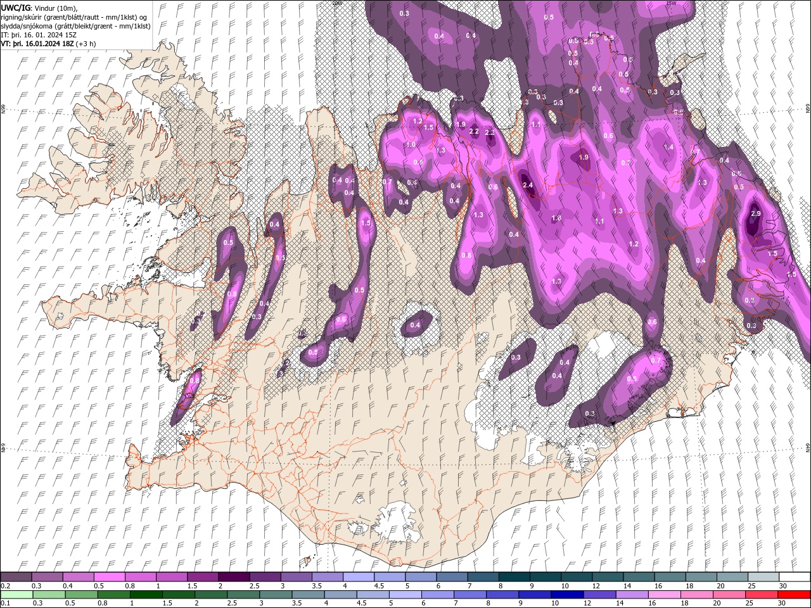Click the 'IT: þri. 16. 01. 2024 15Z' line
Image resolution: width=811 pixels, height=608 pixels.
(38, 34)
